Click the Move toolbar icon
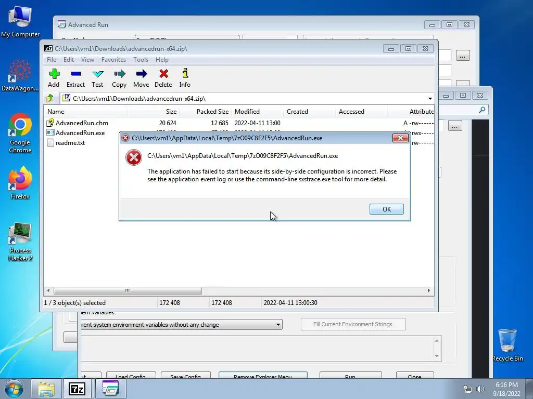This screenshot has width=533, height=399. pyautogui.click(x=141, y=74)
